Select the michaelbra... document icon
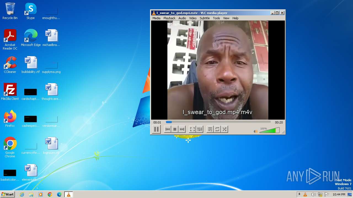Image resolution: width=353 pixels, height=198 pixels. [51, 38]
